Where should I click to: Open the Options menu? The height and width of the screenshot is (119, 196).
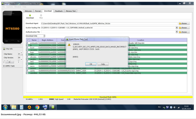coord(10,7)
